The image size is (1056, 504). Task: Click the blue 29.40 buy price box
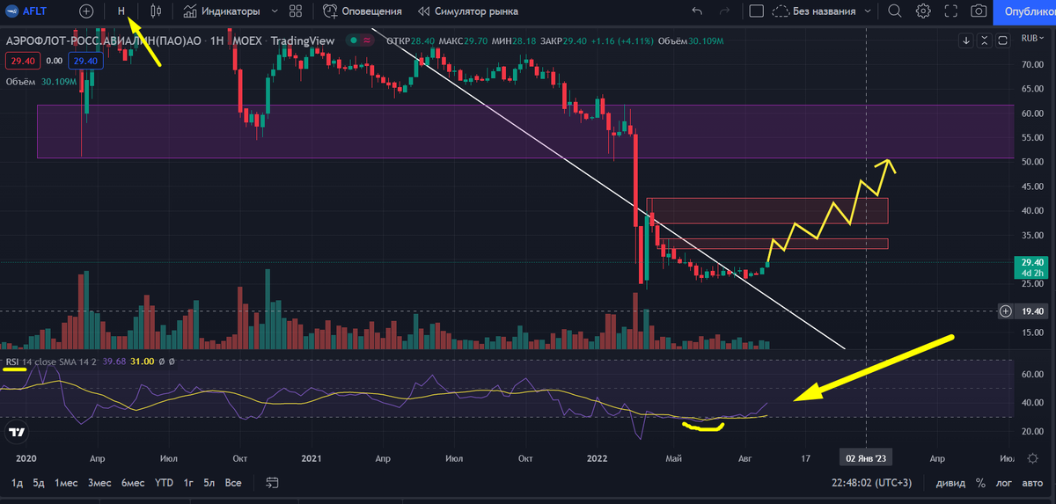[x=85, y=61]
